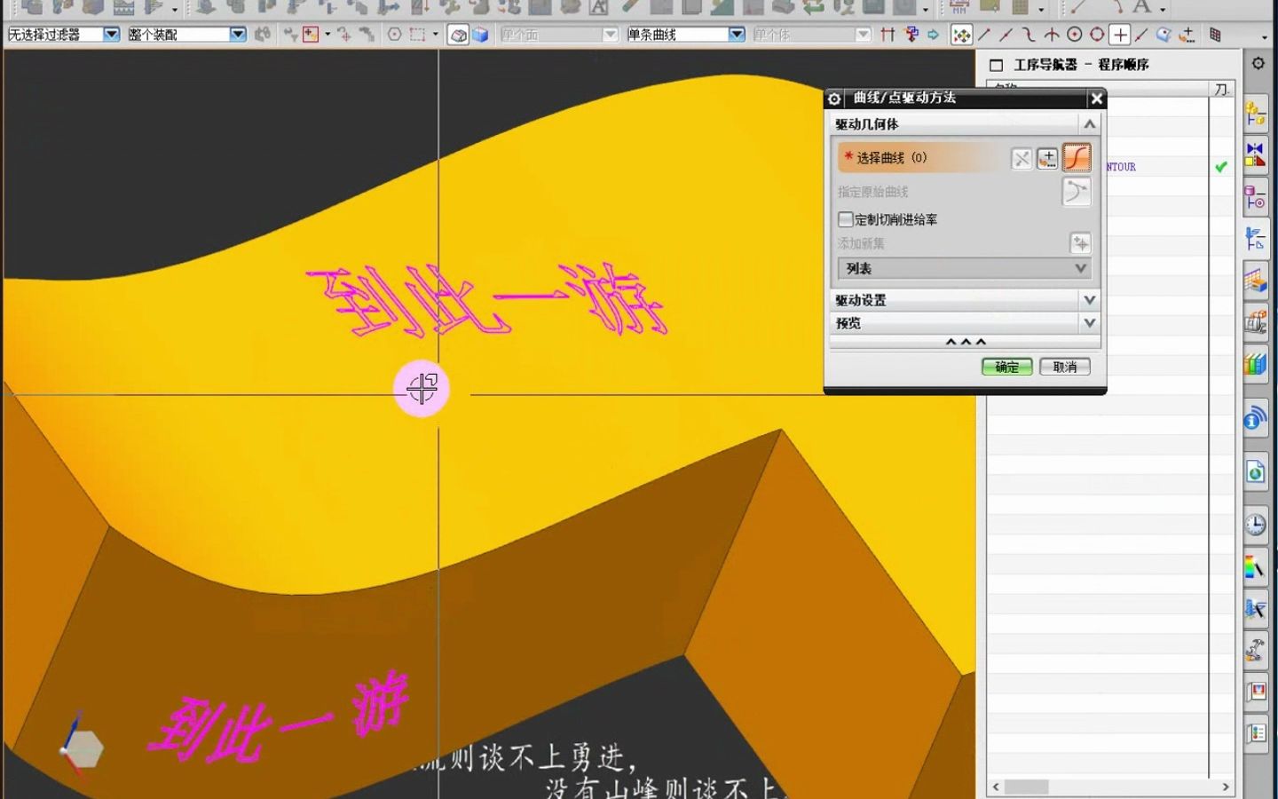
Task: Click the 取消 button to cancel
Action: point(1065,367)
